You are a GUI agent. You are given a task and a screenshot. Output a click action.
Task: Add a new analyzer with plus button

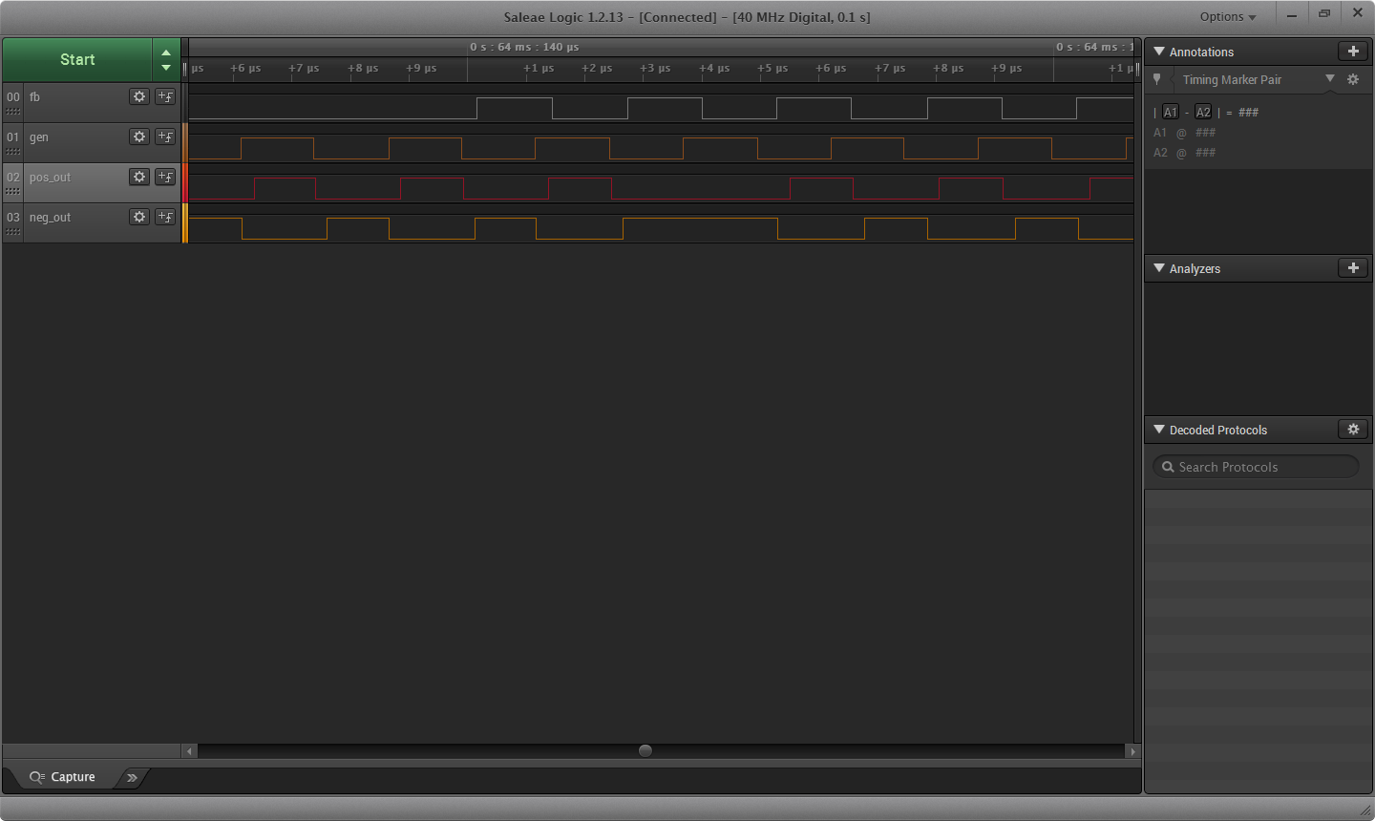pos(1353,268)
